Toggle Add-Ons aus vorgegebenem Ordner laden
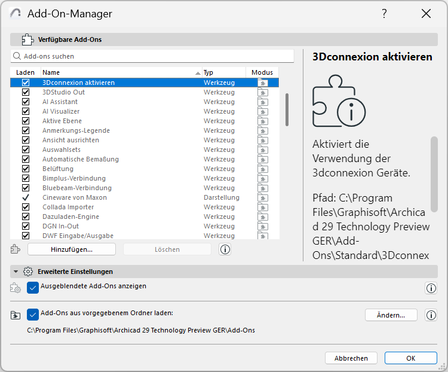This screenshot has width=448, height=372. tap(33, 315)
